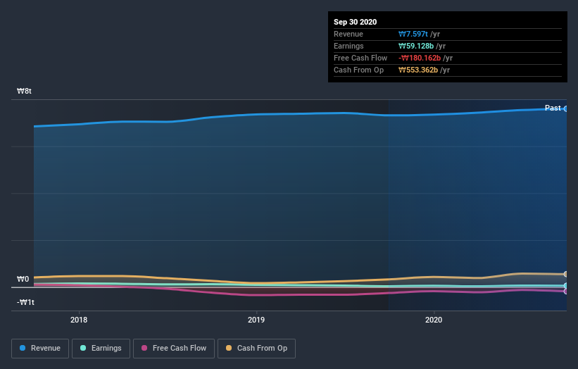Click the tooltip Earnings row label
This screenshot has height=369, width=578.
(x=348, y=46)
